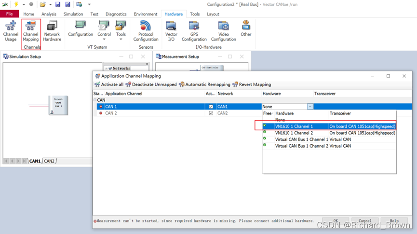Click the red status icon of CAN 1
Screen dimensions: 417x234
[101, 107]
